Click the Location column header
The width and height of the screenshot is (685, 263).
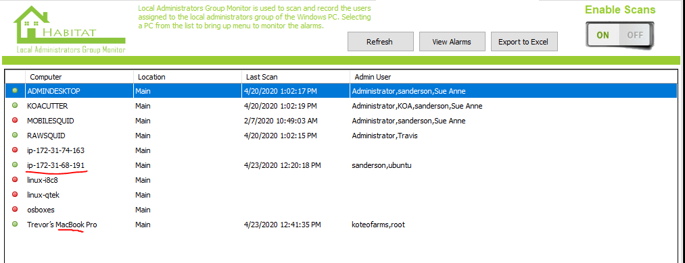[x=187, y=77]
